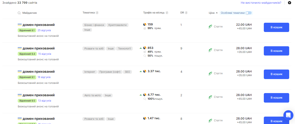
Task: Open the 13 відгуків reviews link
Action: 45,101
